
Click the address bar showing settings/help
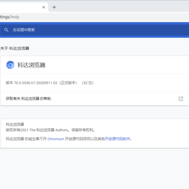(x=94, y=17)
